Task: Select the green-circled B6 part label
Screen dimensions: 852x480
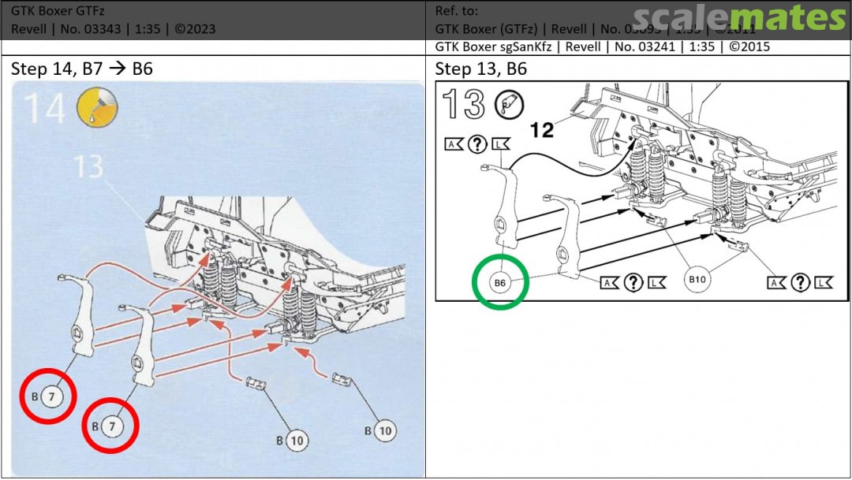Action: [x=500, y=283]
